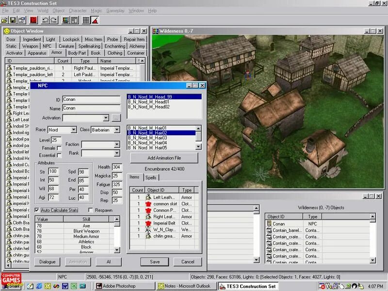Click the Save floppy disk toolbar icon
388x291 pixels.
coord(13,20)
